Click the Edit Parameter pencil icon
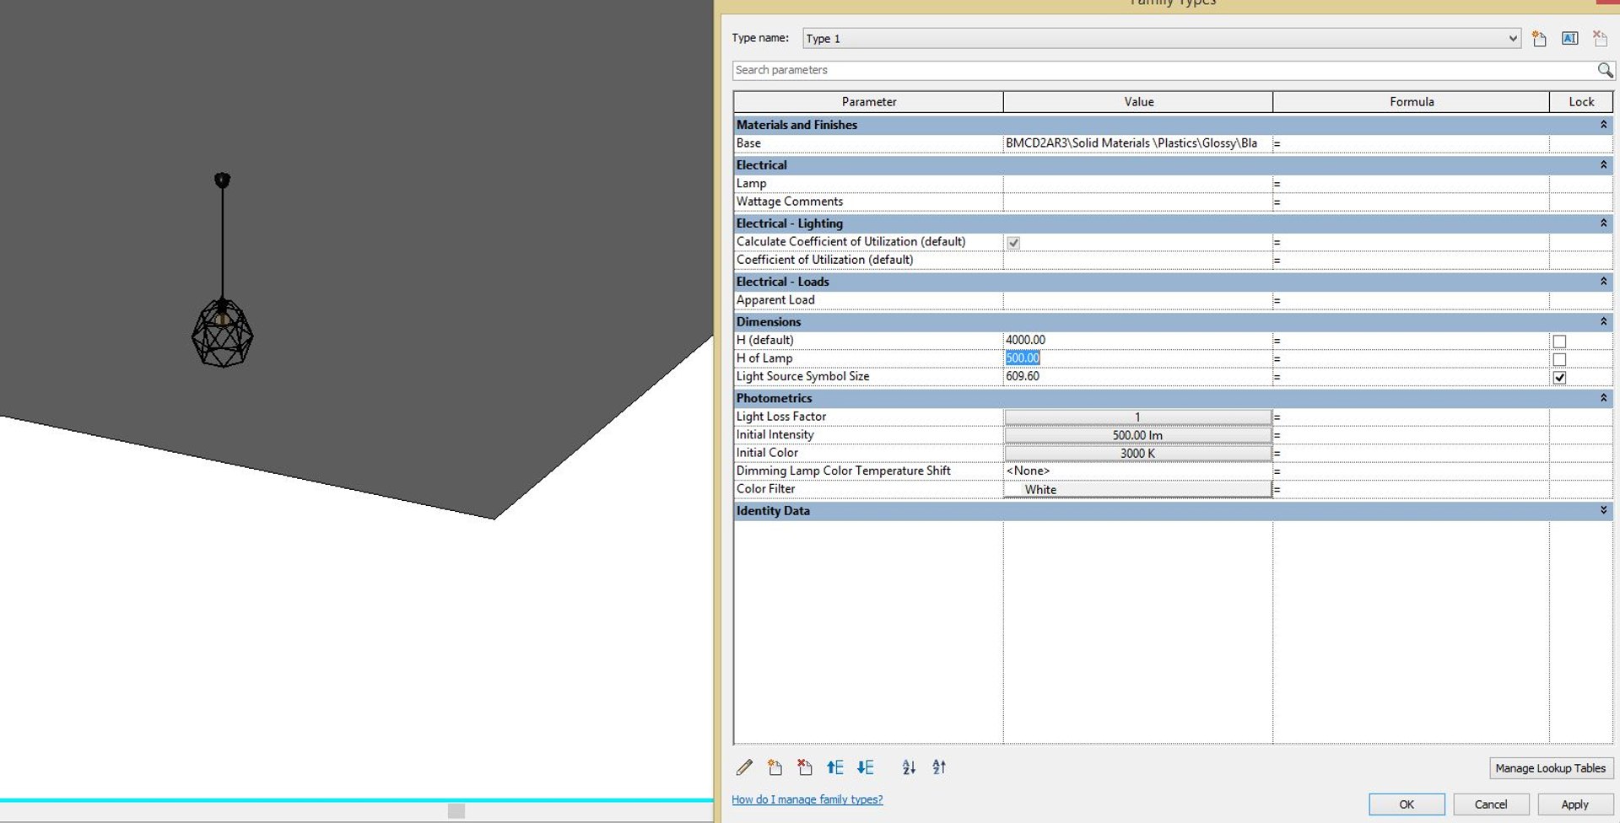The height and width of the screenshot is (823, 1620). click(x=744, y=767)
